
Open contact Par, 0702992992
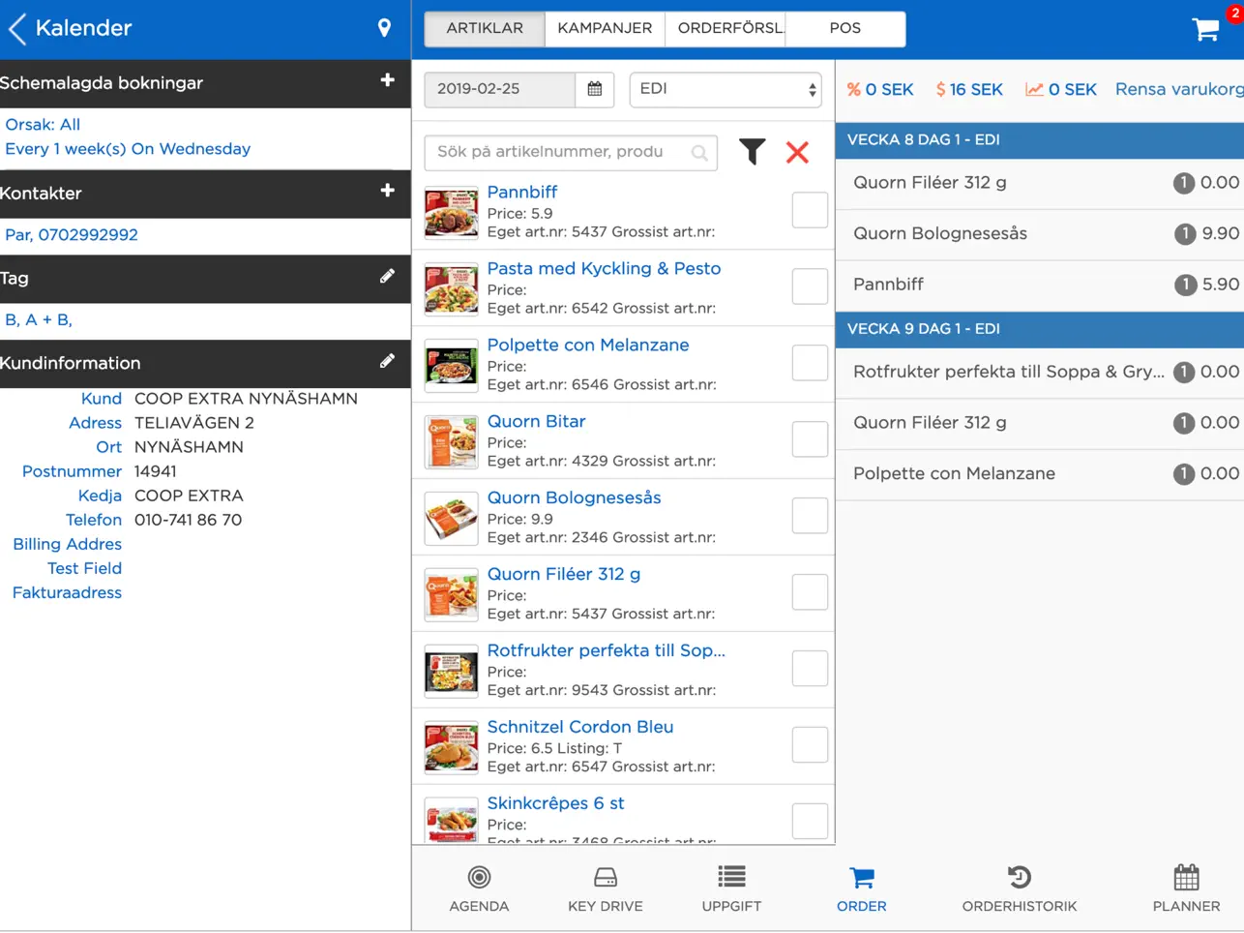72,235
